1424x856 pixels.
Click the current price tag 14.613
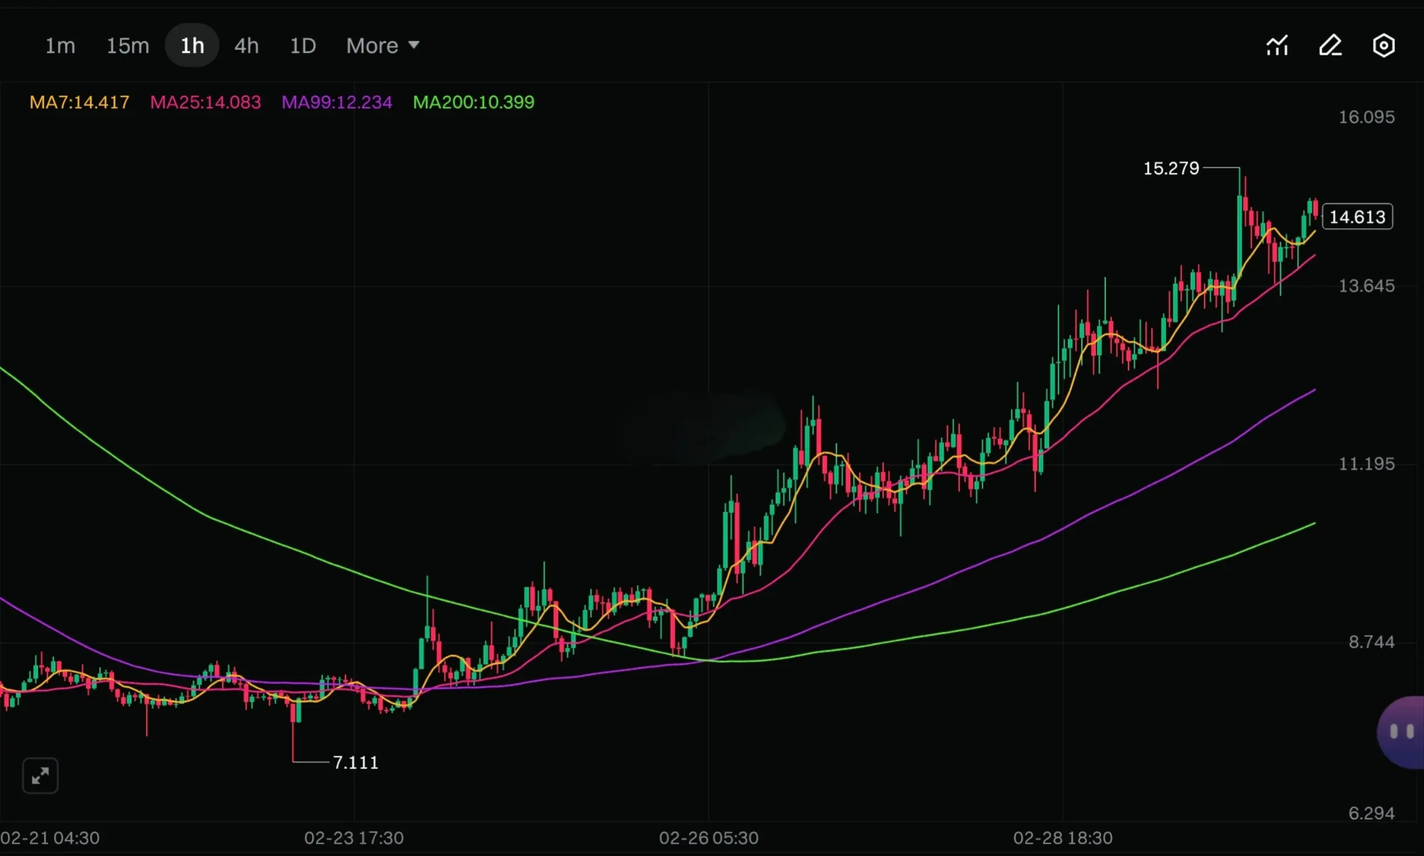click(1357, 217)
